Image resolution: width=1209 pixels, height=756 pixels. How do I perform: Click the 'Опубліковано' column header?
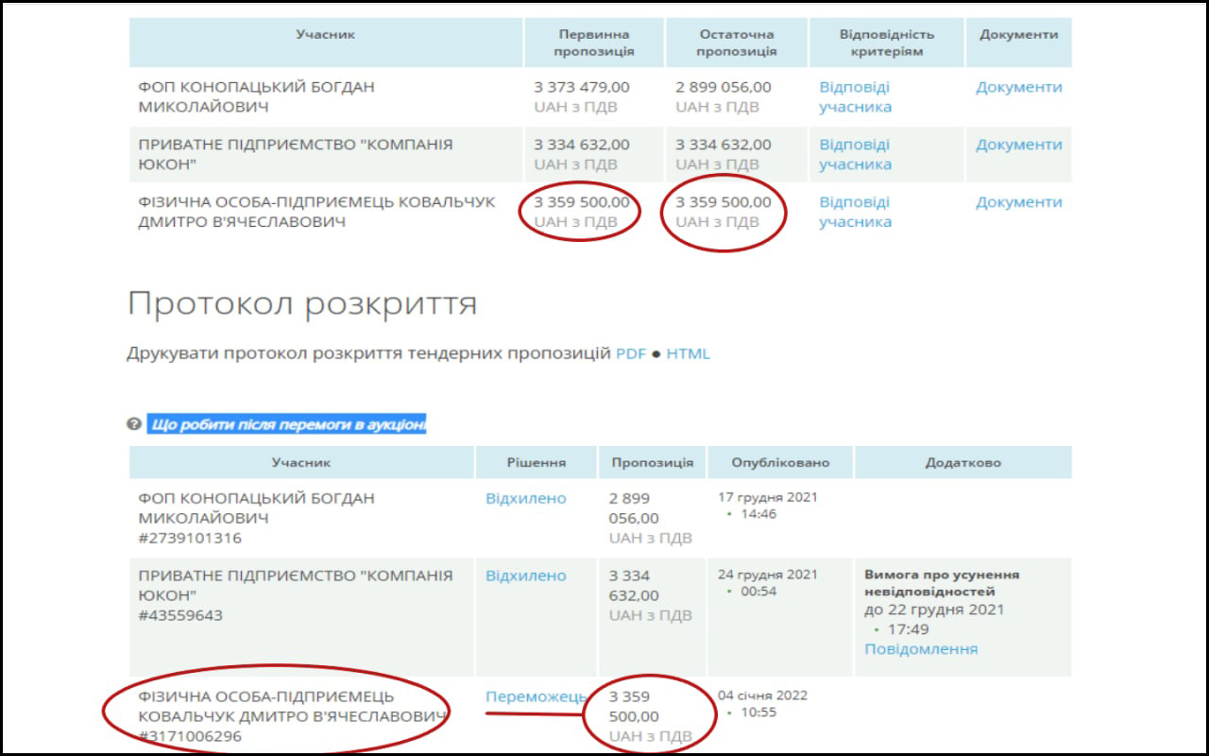(x=780, y=463)
